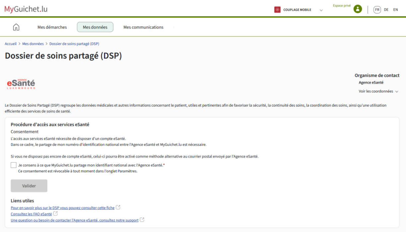Open the Mes démarches tab
The height and width of the screenshot is (232, 406).
click(x=52, y=27)
